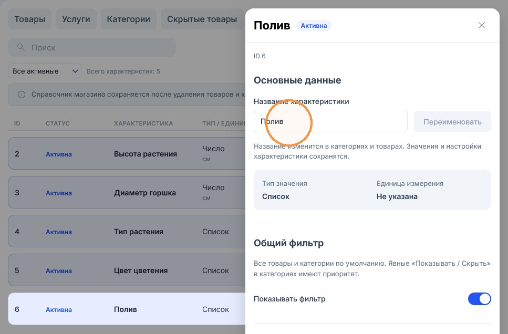Open the Высота растения characteristic row
508x334 pixels.
(127, 153)
